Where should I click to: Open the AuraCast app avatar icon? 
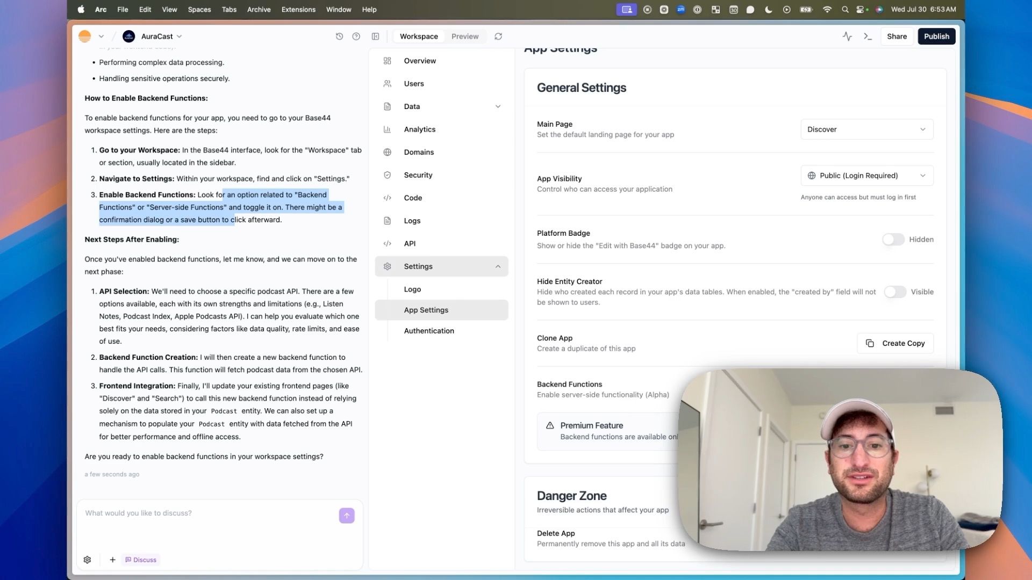pyautogui.click(x=128, y=36)
